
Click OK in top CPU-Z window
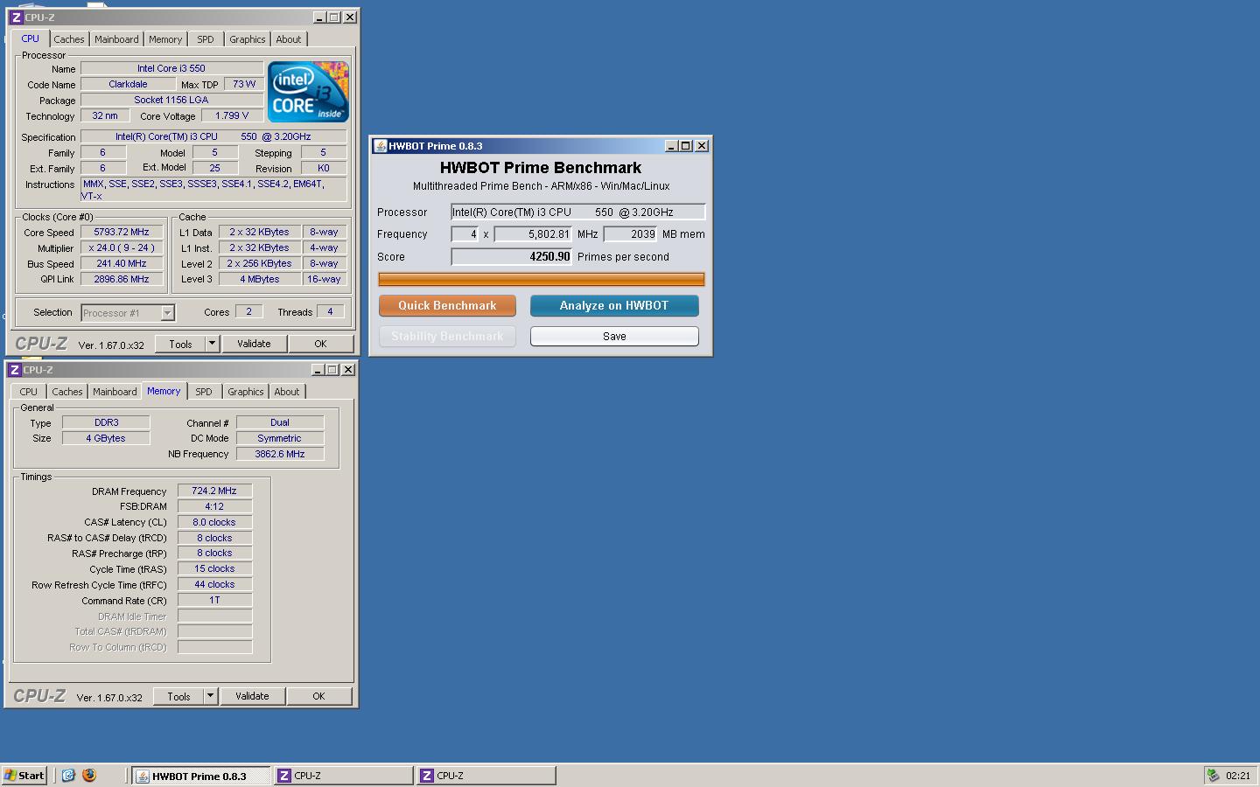[320, 344]
